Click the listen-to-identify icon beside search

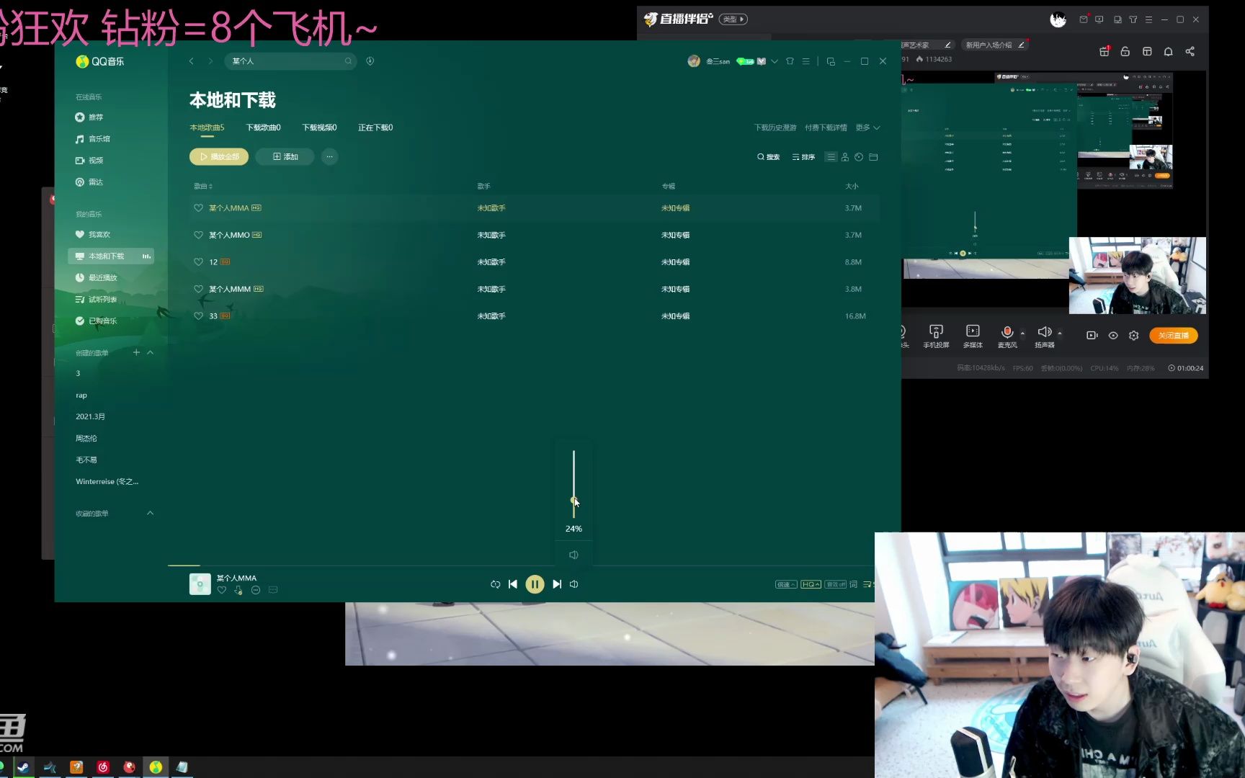coord(370,61)
